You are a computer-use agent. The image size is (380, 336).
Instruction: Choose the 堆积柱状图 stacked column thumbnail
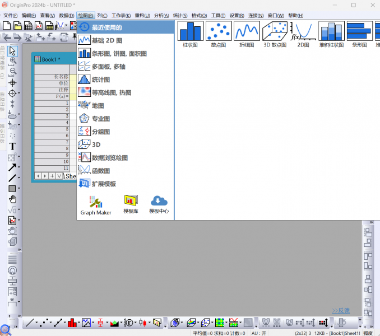coord(332,34)
